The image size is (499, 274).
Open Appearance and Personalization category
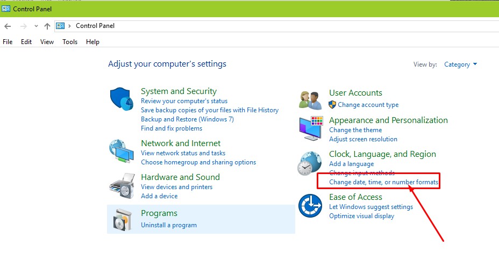[388, 120]
